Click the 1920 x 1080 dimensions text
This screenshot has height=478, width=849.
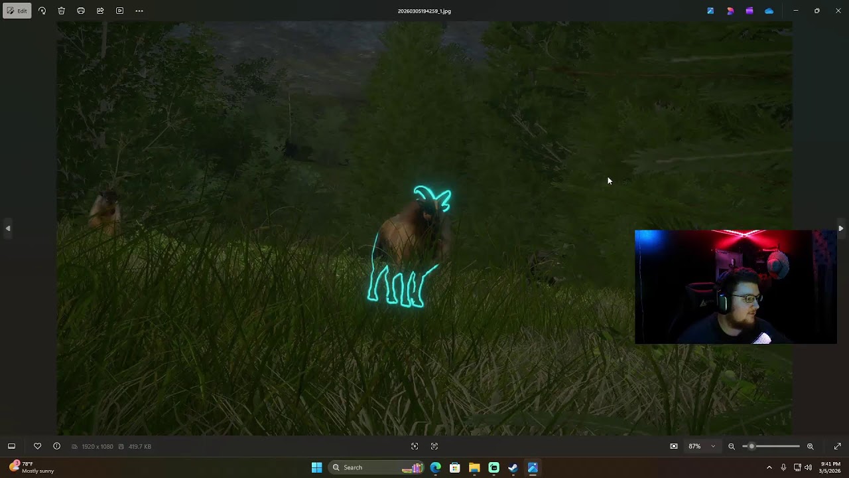click(98, 447)
